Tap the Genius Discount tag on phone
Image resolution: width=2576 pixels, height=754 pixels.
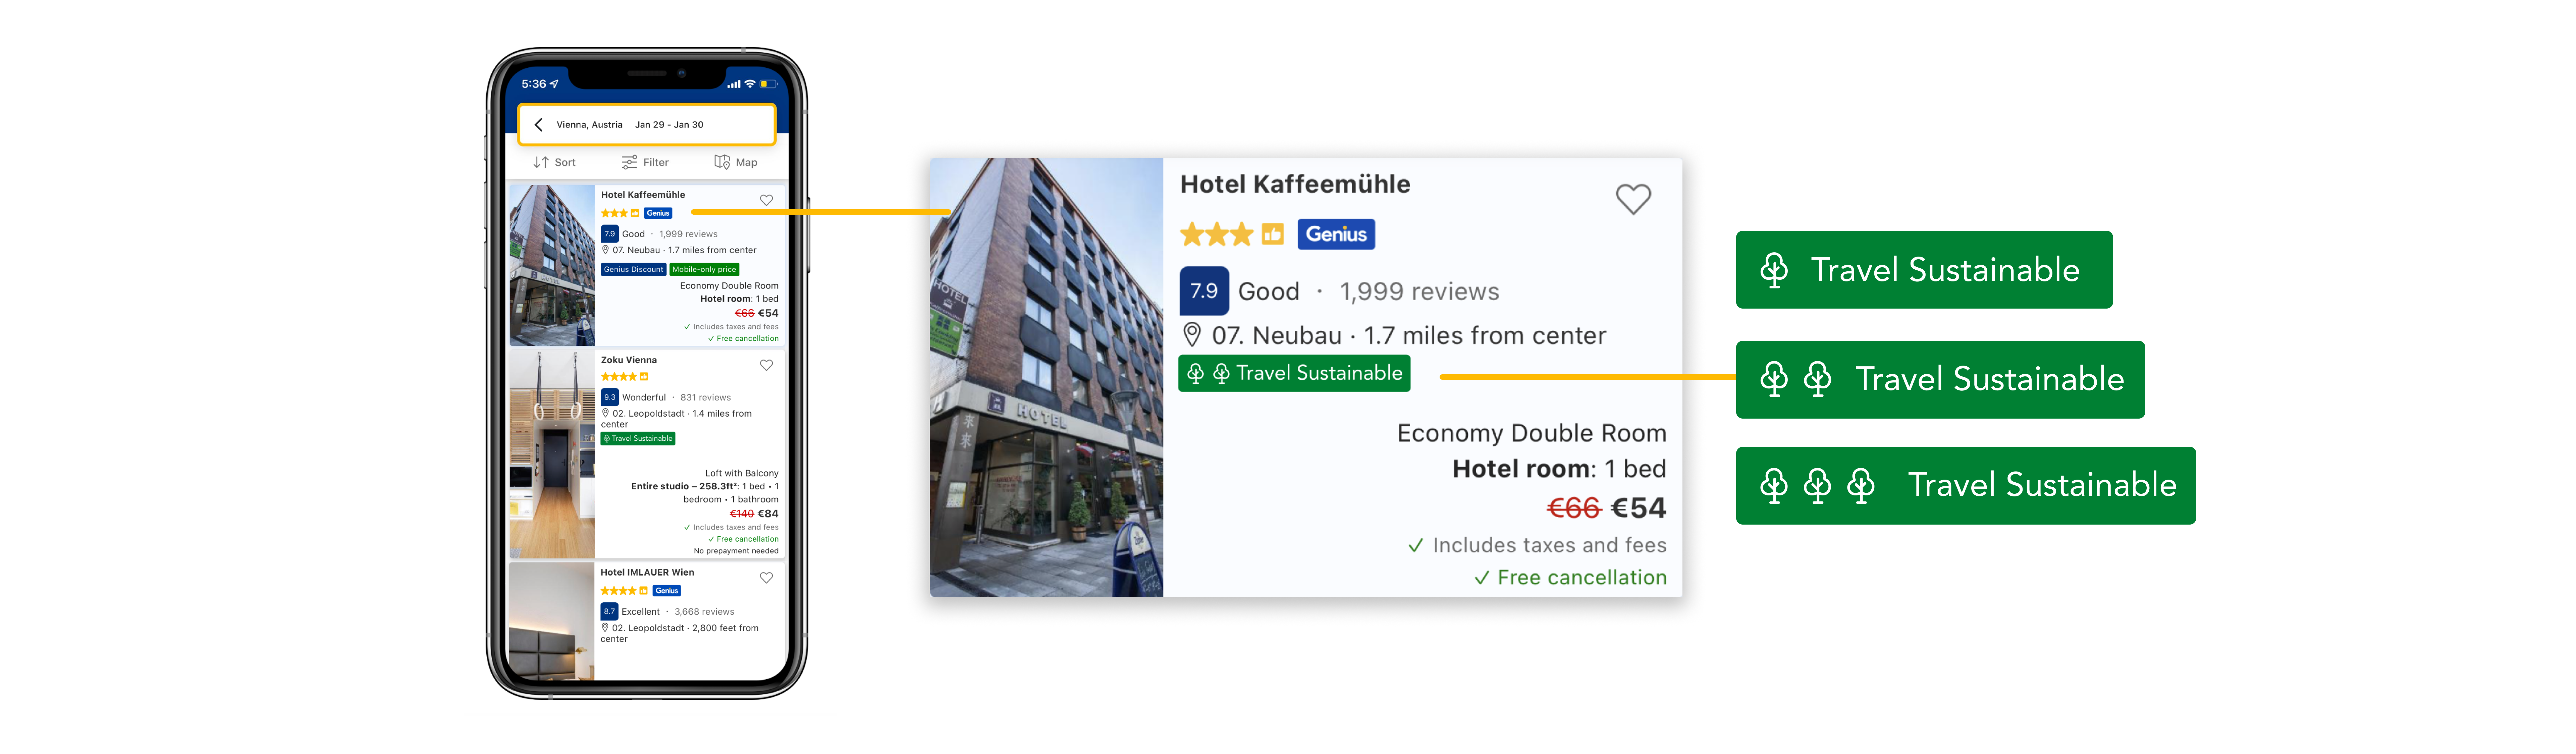tap(633, 269)
